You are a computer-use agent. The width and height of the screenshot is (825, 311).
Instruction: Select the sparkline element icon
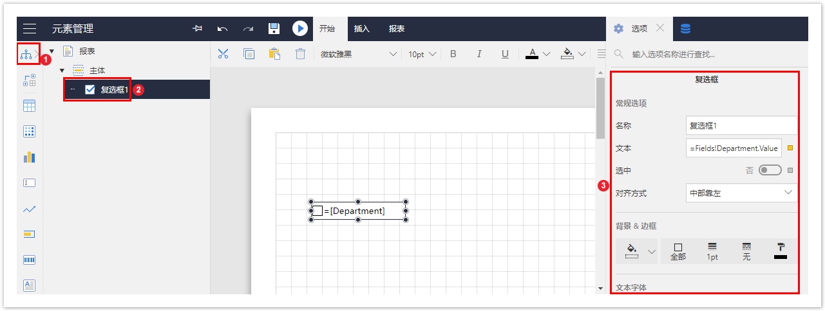point(29,209)
